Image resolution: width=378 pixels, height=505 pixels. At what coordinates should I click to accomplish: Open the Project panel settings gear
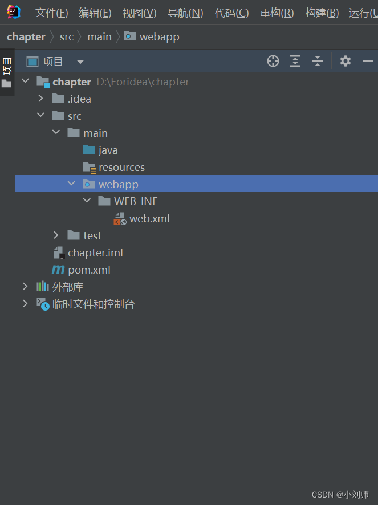point(345,61)
